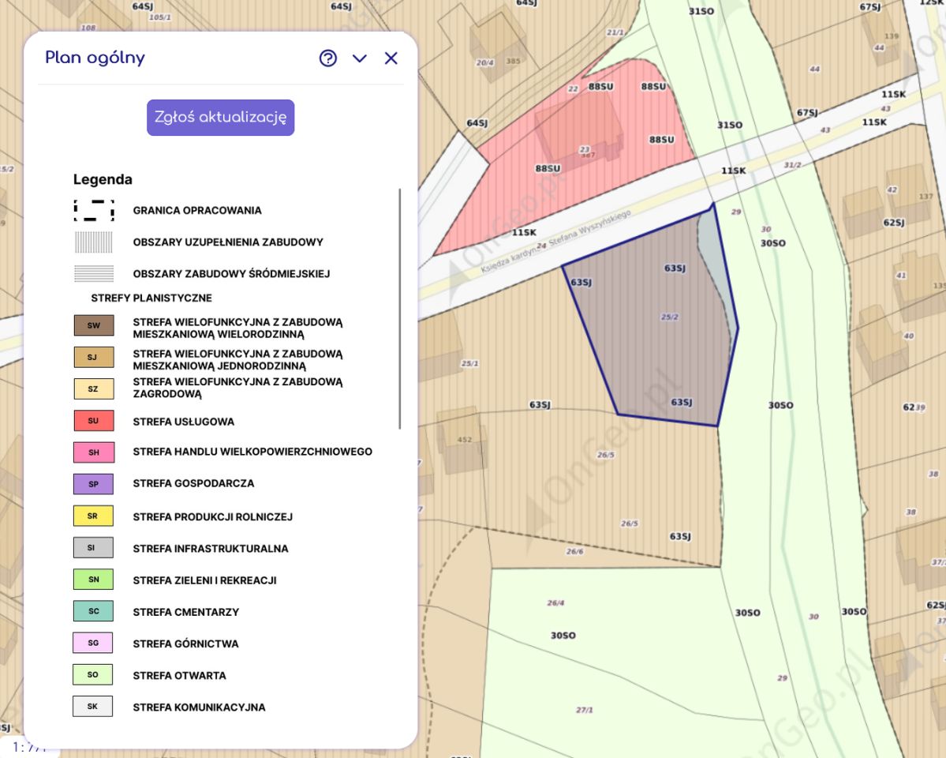The width and height of the screenshot is (946, 758).
Task: Click the Legenda heading
Action: point(103,179)
